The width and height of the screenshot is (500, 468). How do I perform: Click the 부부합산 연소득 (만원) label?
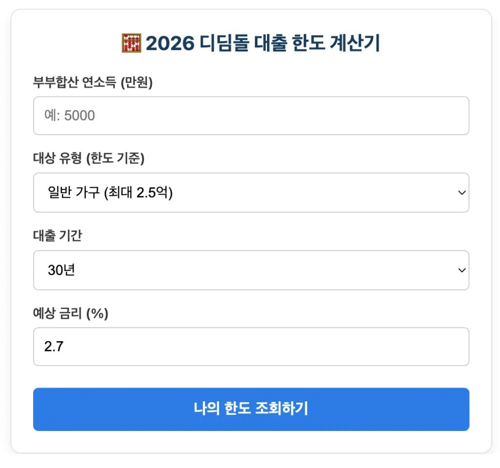93,83
